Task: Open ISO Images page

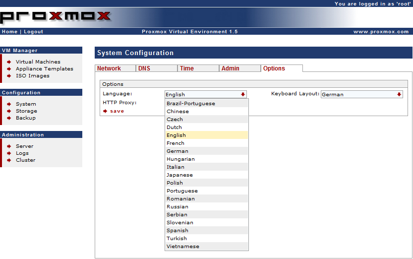Action: pos(32,76)
